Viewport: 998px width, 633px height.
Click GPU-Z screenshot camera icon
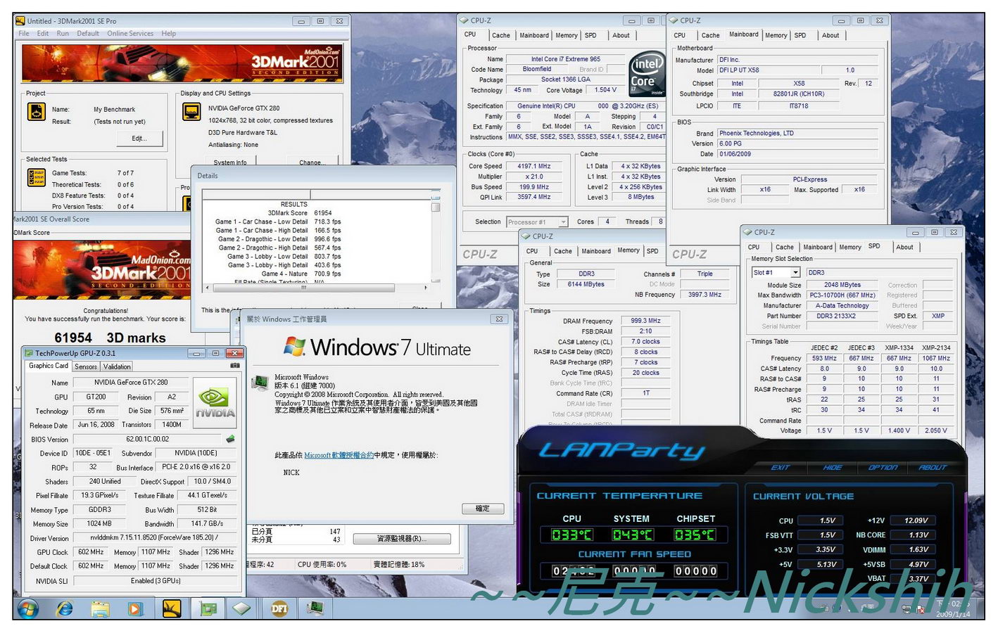click(234, 366)
